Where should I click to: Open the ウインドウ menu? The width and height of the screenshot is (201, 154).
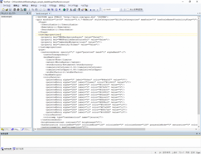coord(73,6)
